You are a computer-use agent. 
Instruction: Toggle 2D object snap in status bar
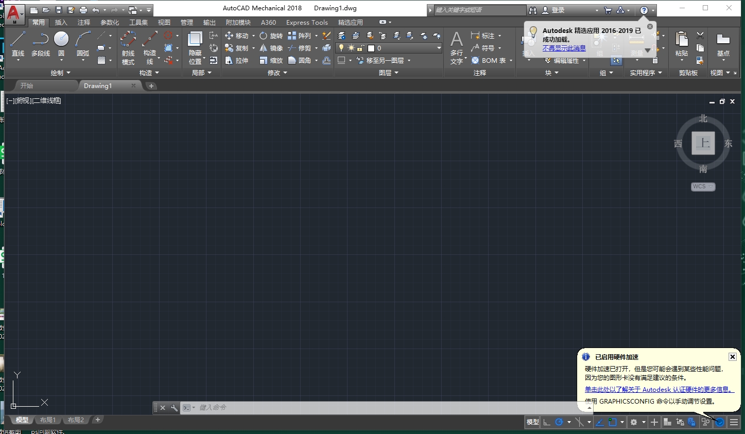pyautogui.click(x=612, y=422)
